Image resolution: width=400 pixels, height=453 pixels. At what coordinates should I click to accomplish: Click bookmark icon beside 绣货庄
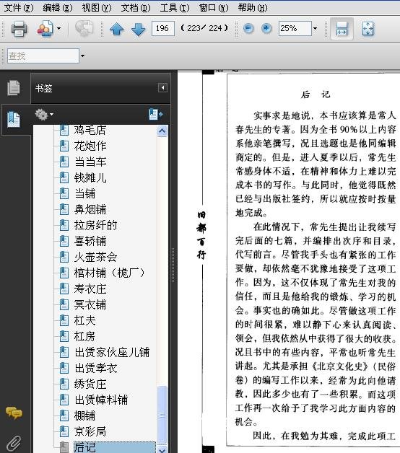[64, 384]
